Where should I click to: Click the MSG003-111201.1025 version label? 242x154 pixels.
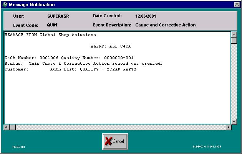coord(207,147)
